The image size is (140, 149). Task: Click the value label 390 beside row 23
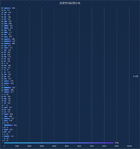[x=12, y=90]
